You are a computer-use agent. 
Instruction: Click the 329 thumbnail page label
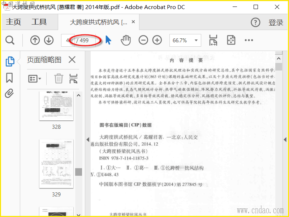coord(56,195)
